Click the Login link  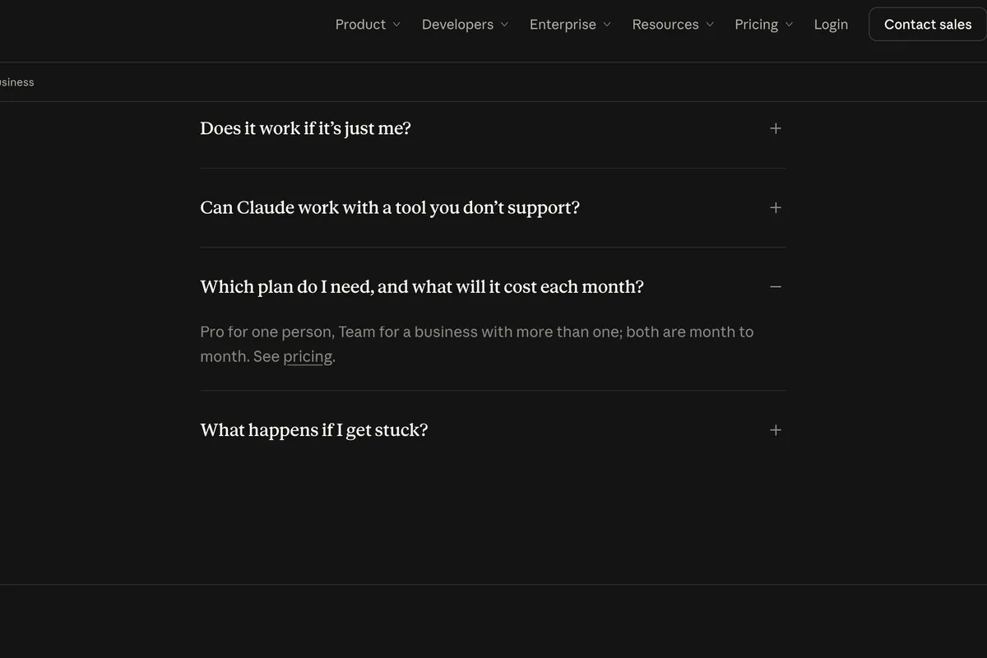pos(831,25)
